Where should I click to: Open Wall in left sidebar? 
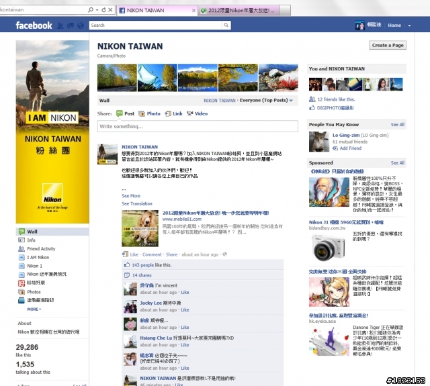tap(52, 232)
